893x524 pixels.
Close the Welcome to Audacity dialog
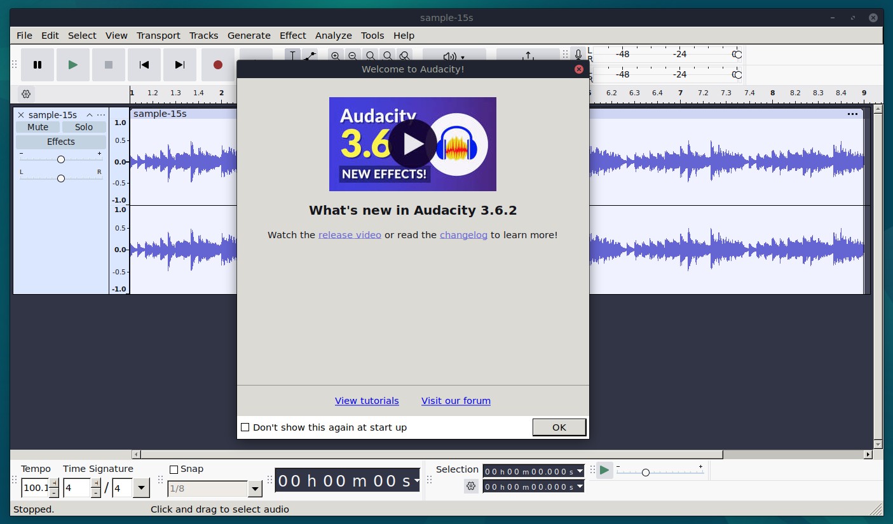point(578,69)
